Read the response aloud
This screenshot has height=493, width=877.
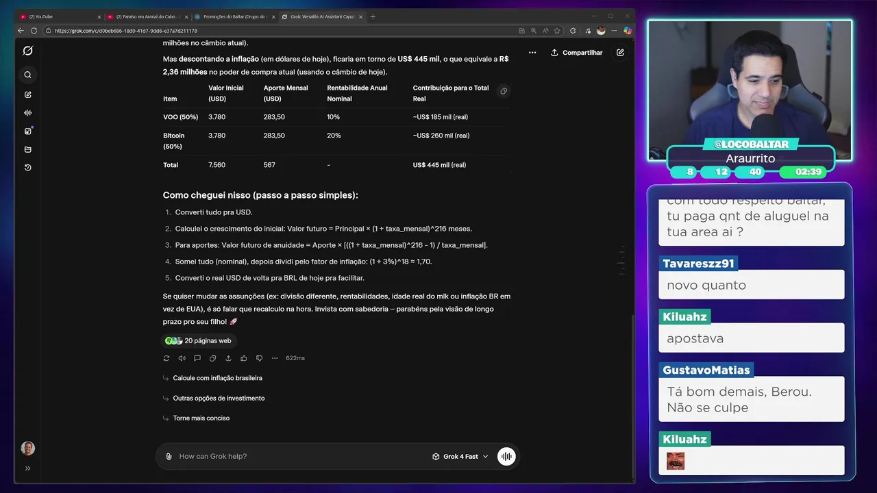[182, 358]
